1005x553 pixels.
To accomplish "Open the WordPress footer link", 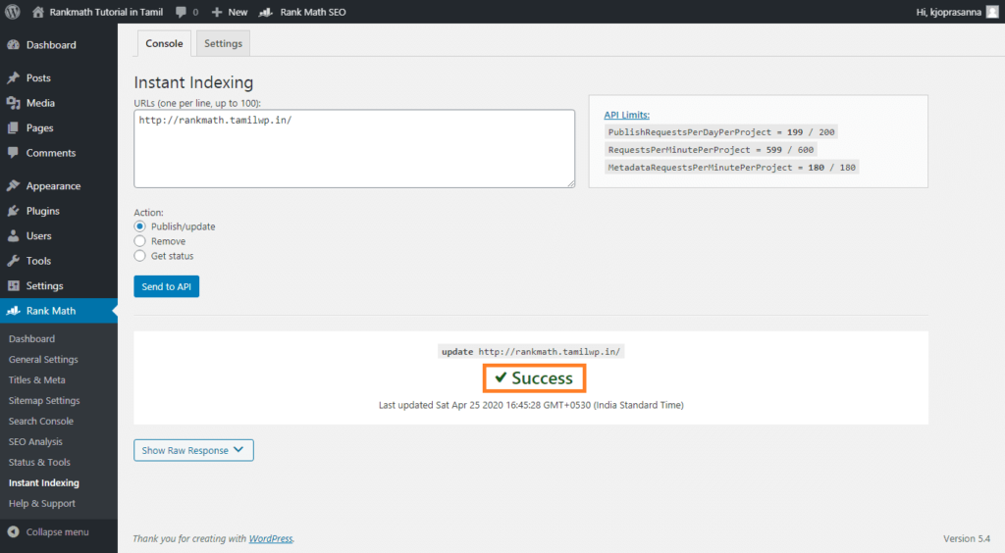I will [x=271, y=538].
